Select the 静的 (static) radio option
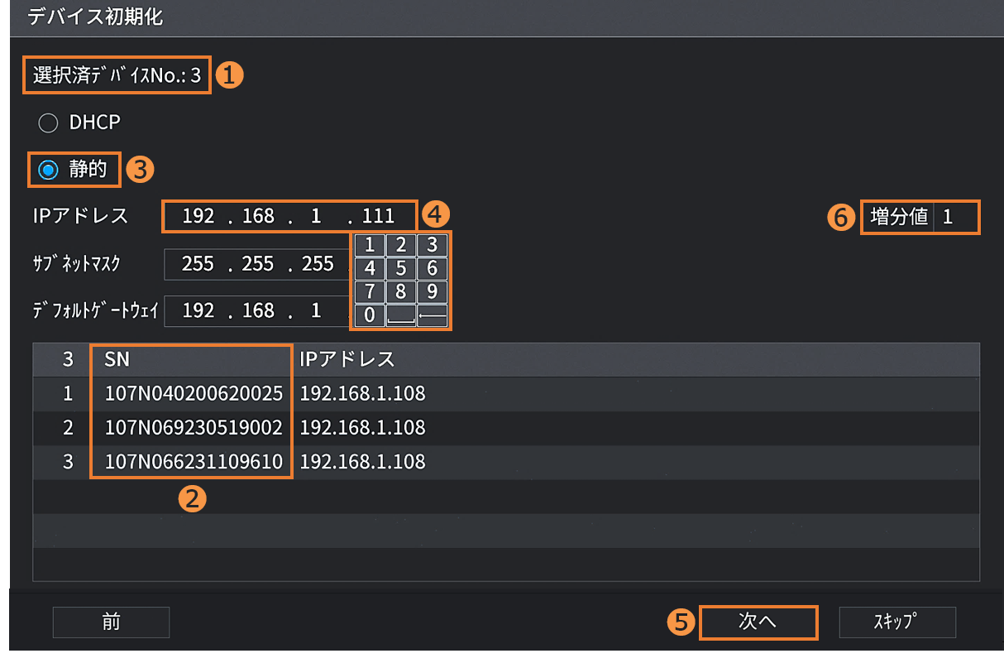This screenshot has height=663, width=1004. pos(49,169)
